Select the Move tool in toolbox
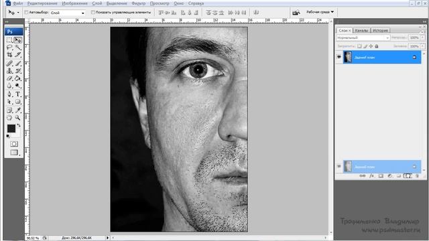The height and width of the screenshot is (241, 429). [x=18, y=40]
